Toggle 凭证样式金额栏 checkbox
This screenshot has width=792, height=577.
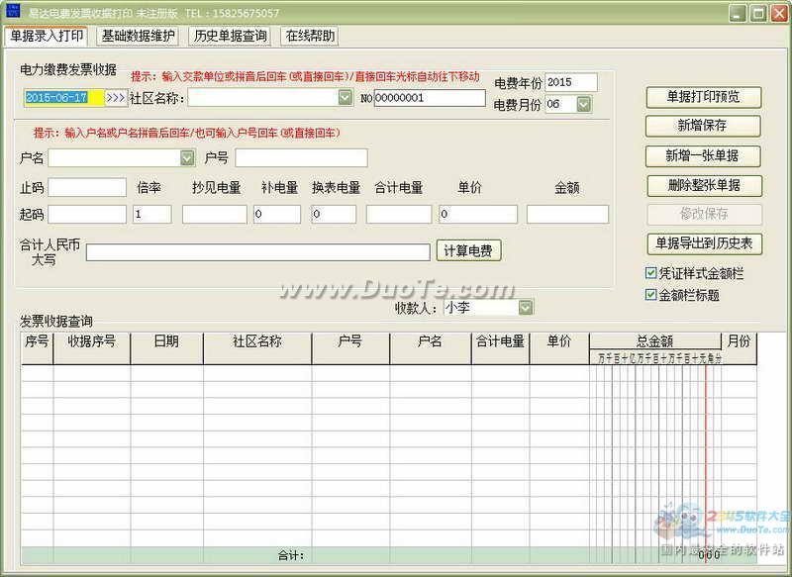pyautogui.click(x=650, y=273)
